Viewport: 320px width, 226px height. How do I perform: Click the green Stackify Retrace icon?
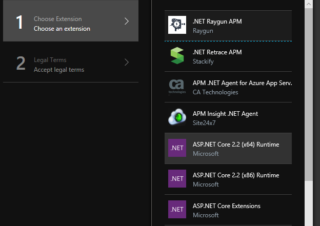click(177, 55)
